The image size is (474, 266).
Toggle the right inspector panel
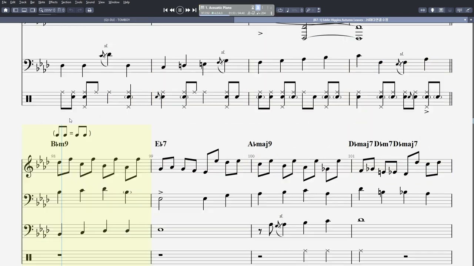pyautogui.click(x=33, y=10)
